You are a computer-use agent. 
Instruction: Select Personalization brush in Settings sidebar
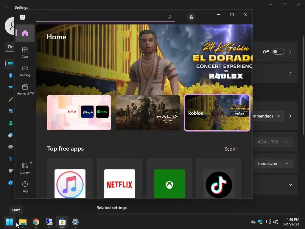(10, 99)
